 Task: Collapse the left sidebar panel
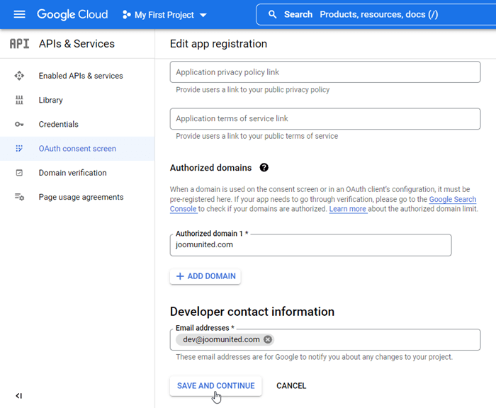point(19,395)
